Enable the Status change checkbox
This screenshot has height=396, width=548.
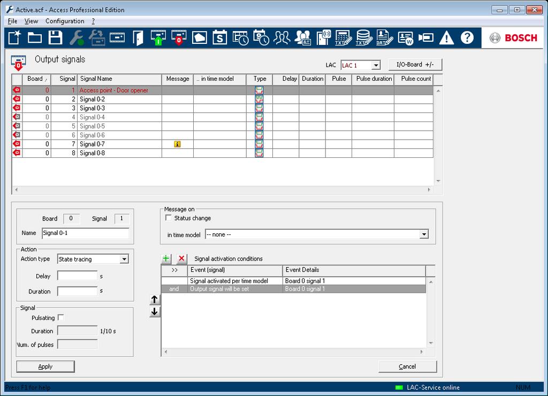(x=169, y=218)
